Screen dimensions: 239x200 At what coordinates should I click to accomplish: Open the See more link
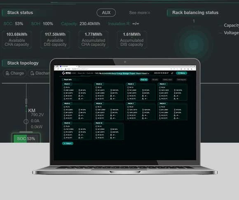tap(140, 13)
